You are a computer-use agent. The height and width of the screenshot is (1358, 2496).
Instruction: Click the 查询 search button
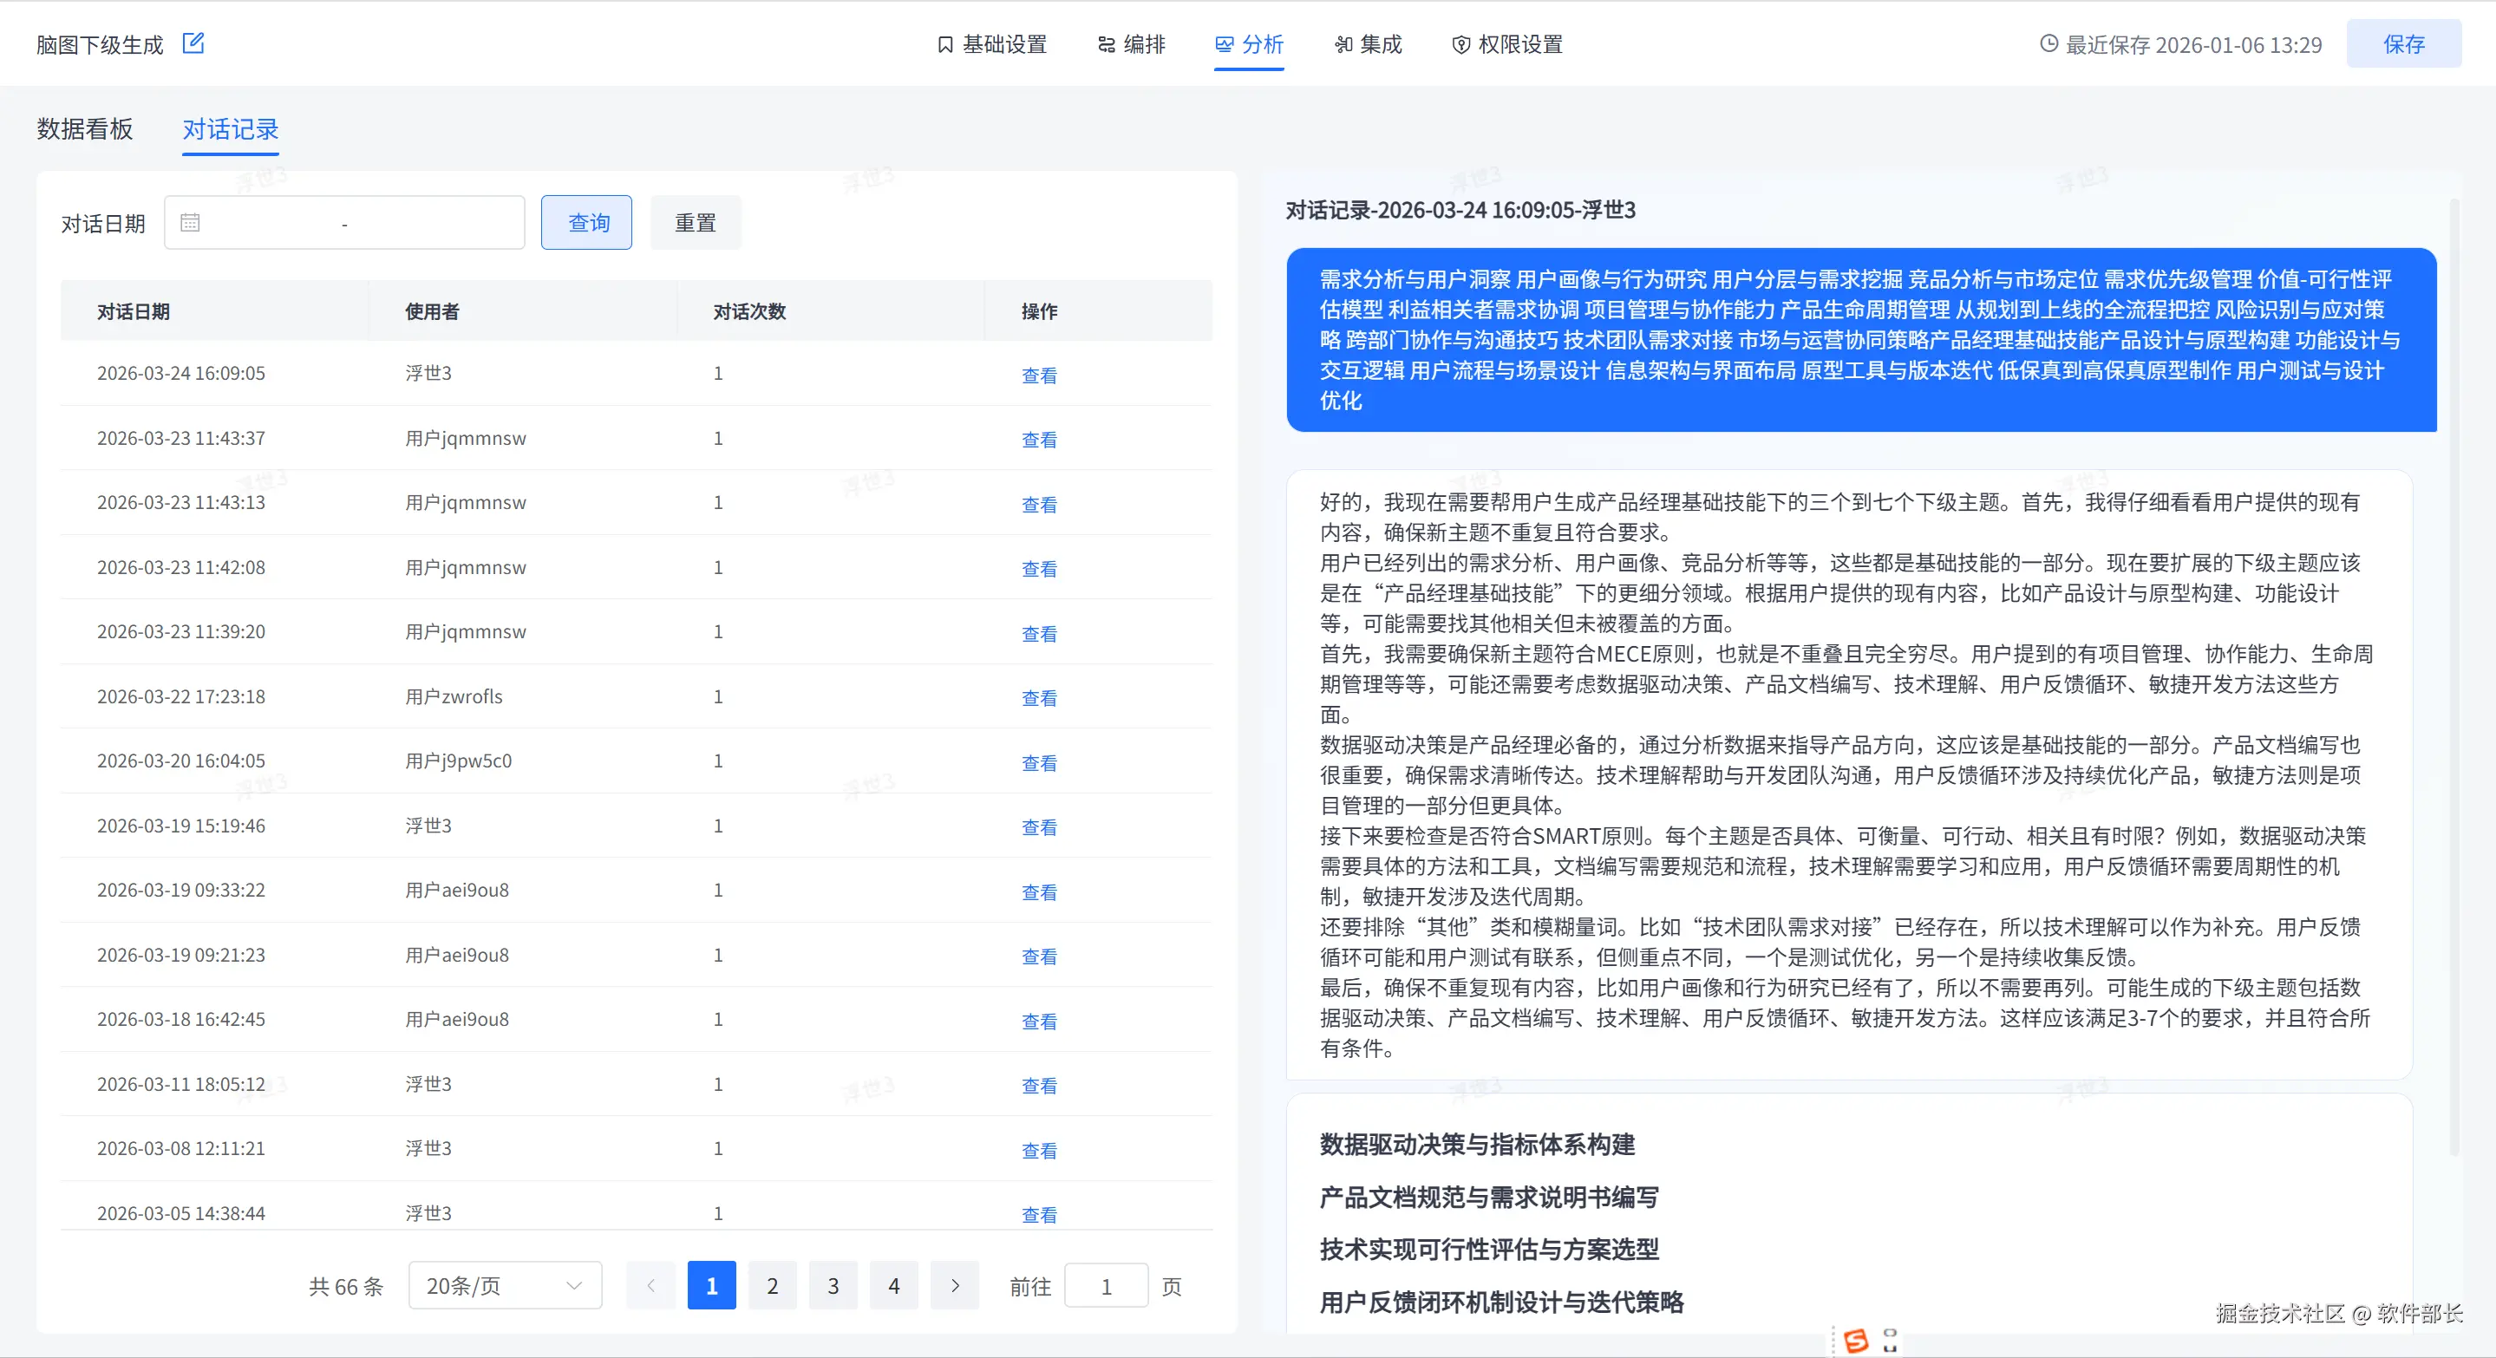[x=586, y=223]
